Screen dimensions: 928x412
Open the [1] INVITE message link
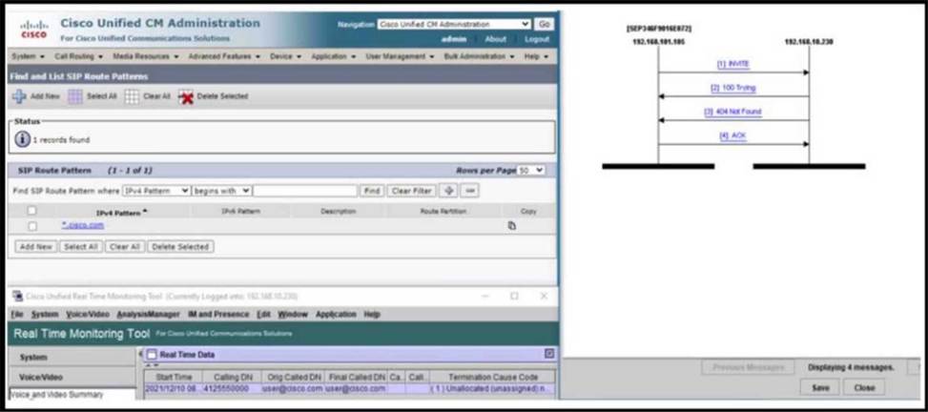click(732, 64)
